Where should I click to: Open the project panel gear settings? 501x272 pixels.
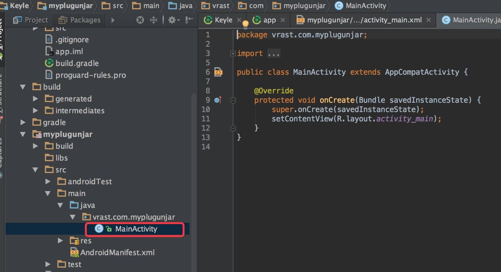click(x=174, y=20)
